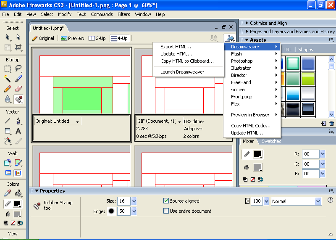This screenshot has width=336, height=240.
Task: Choose the Crop tool
Action: 18,47
